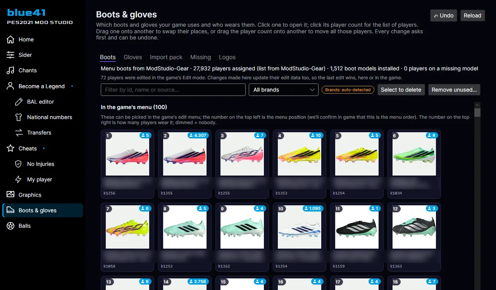496x290 pixels.
Task: Focus the filter by id search field
Action: coord(173,90)
